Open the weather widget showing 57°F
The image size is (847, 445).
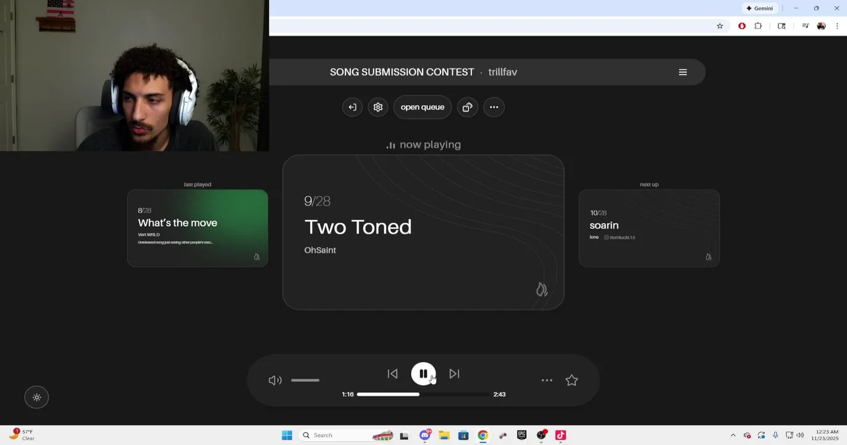(22, 435)
